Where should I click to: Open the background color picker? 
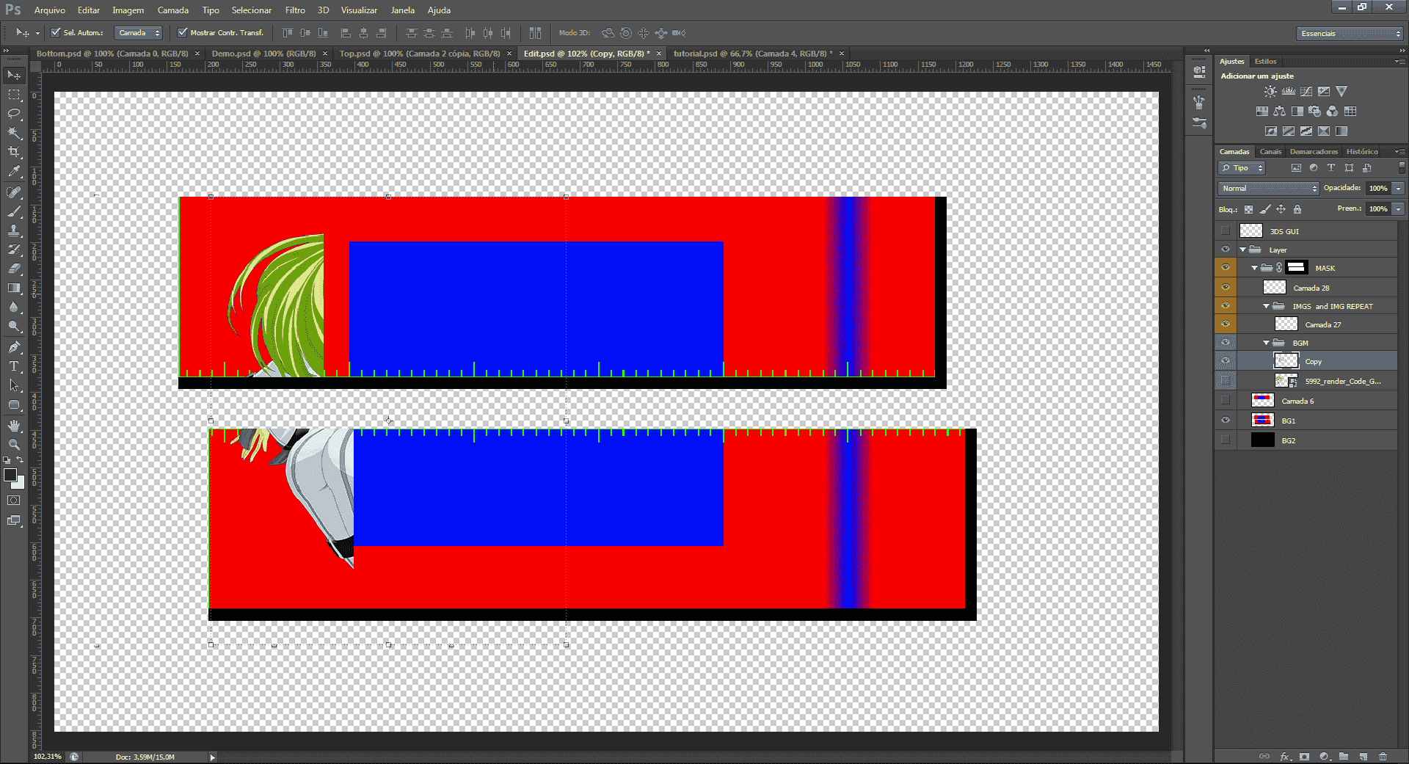click(20, 484)
